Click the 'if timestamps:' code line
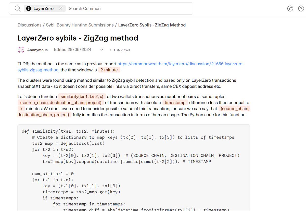 pyautogui.click(x=60, y=198)
